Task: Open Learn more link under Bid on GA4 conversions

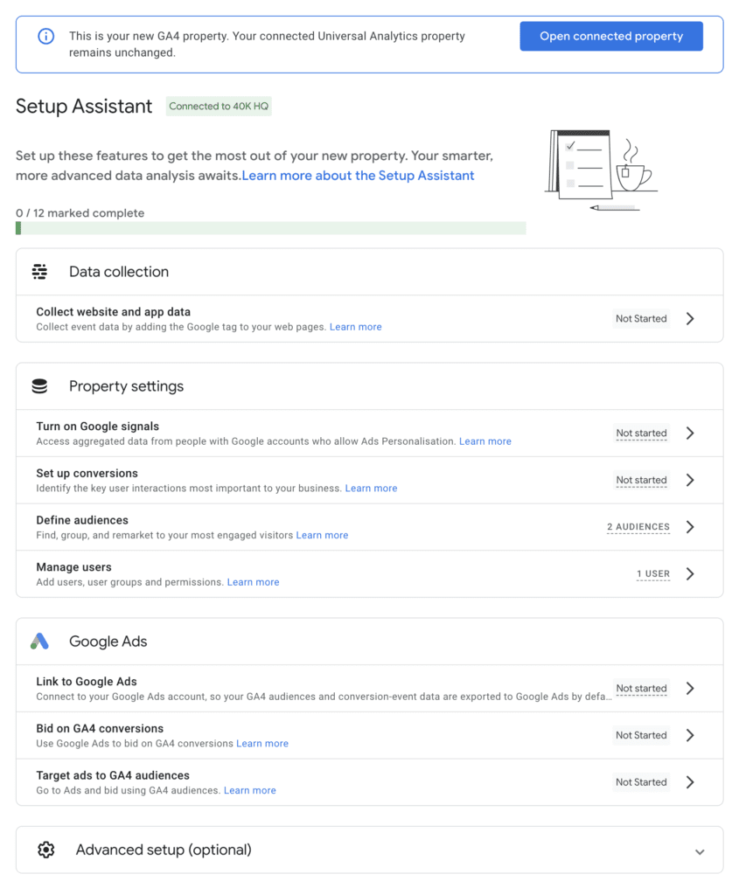Action: (262, 744)
